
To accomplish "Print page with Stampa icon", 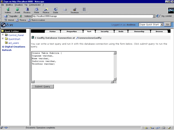I will (65, 10).
